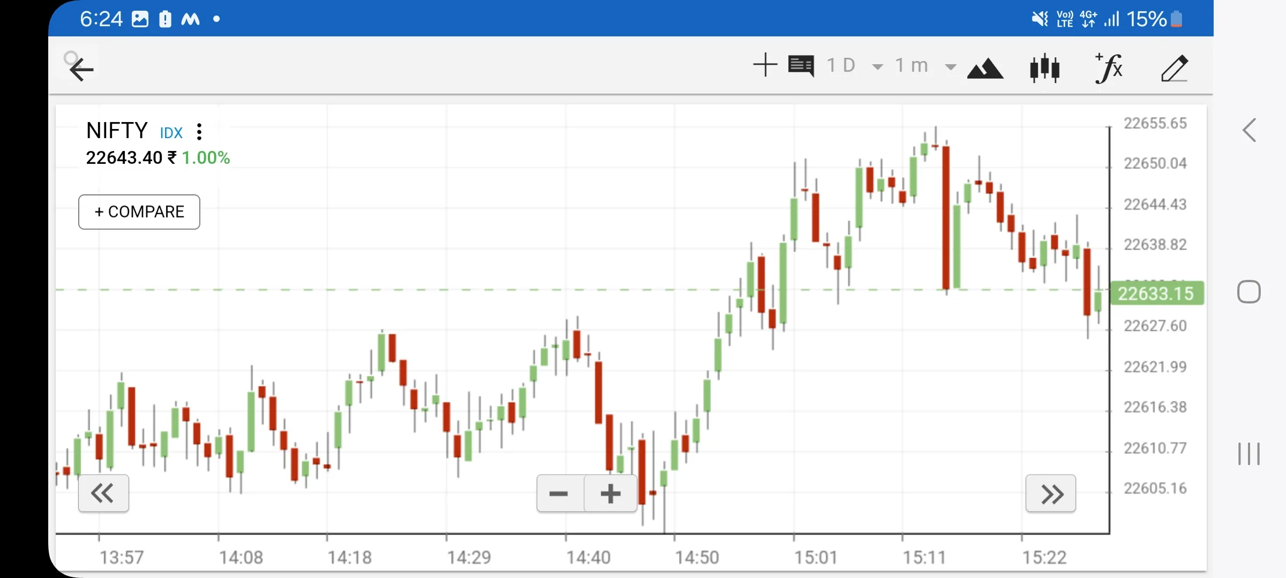Tap the 22605.16 price axis label

click(x=1155, y=488)
